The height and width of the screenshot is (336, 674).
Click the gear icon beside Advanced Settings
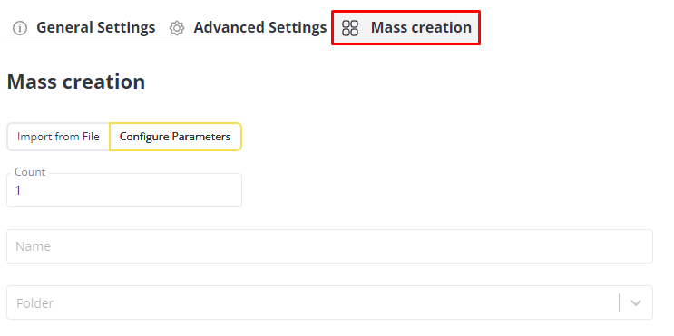(x=177, y=28)
